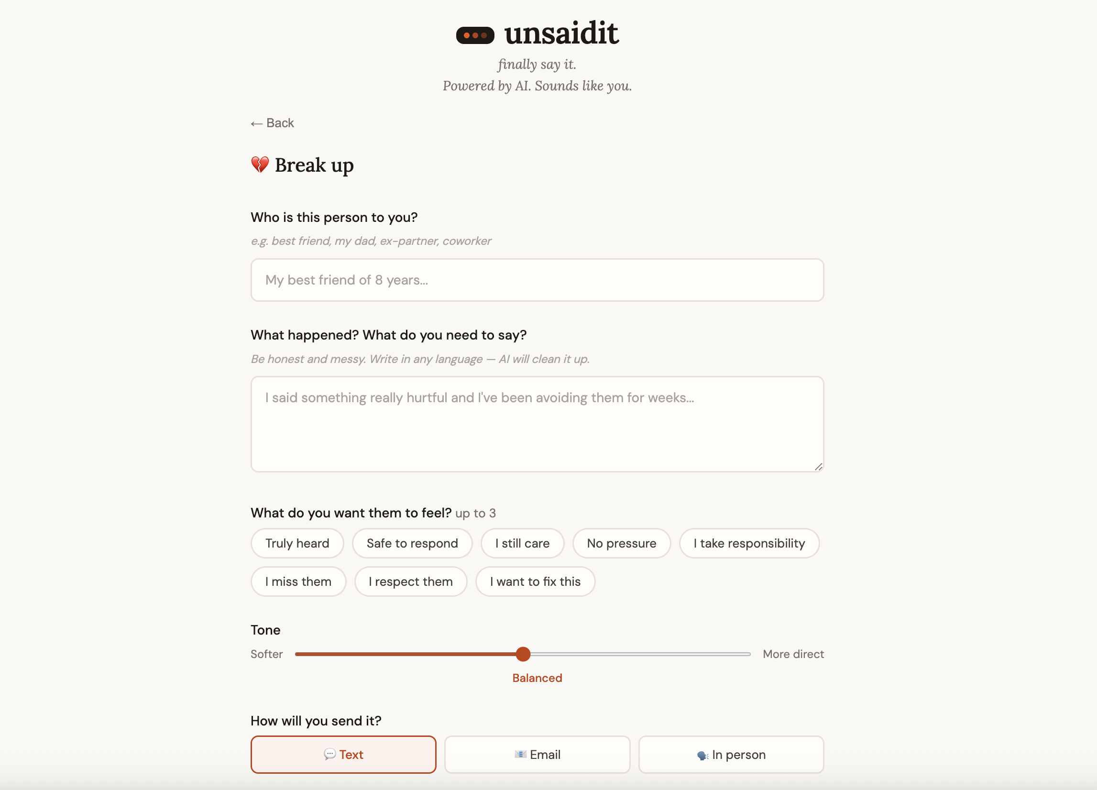Click the Balanced tone slider handle
1097x790 pixels.
point(523,654)
